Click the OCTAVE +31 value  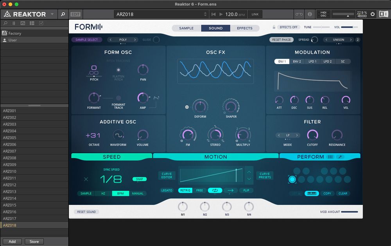pyautogui.click(x=93, y=135)
